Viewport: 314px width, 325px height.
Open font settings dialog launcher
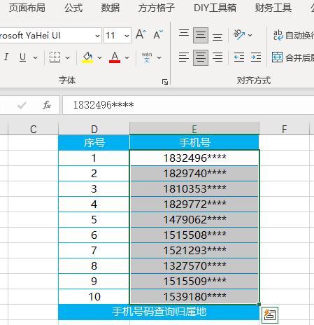(165, 82)
